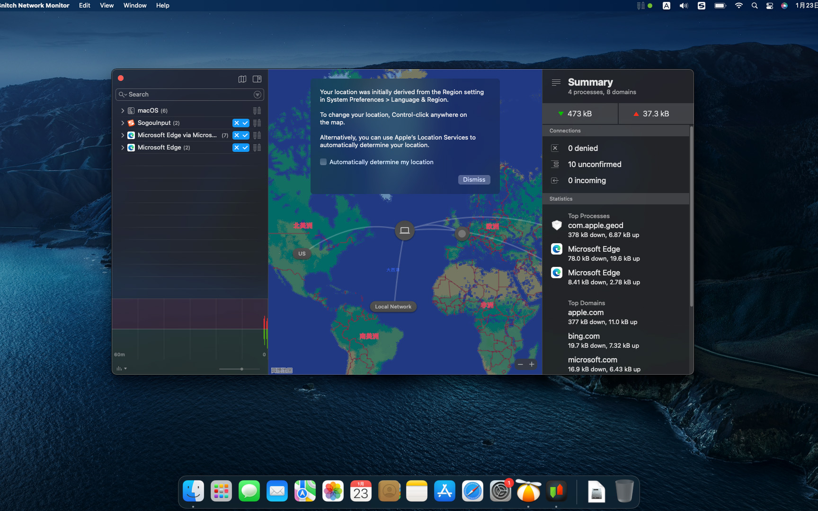Click the Microsoft Edge icon in Top Processes
818x511 pixels.
(556, 249)
